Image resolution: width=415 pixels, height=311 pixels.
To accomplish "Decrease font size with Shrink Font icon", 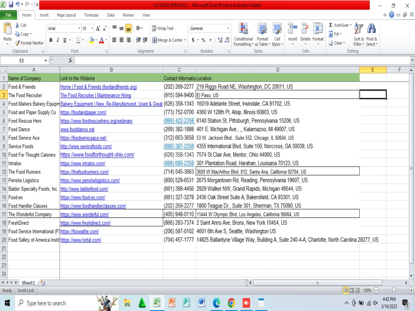I will point(105,29).
